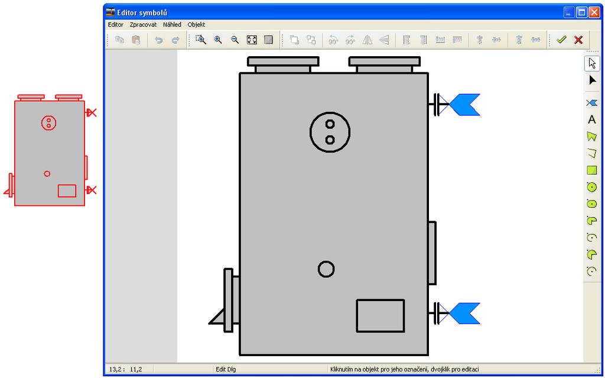Viewport: 605px width, 378px height.
Task: Open the Zpracovat menu
Action: coord(143,24)
